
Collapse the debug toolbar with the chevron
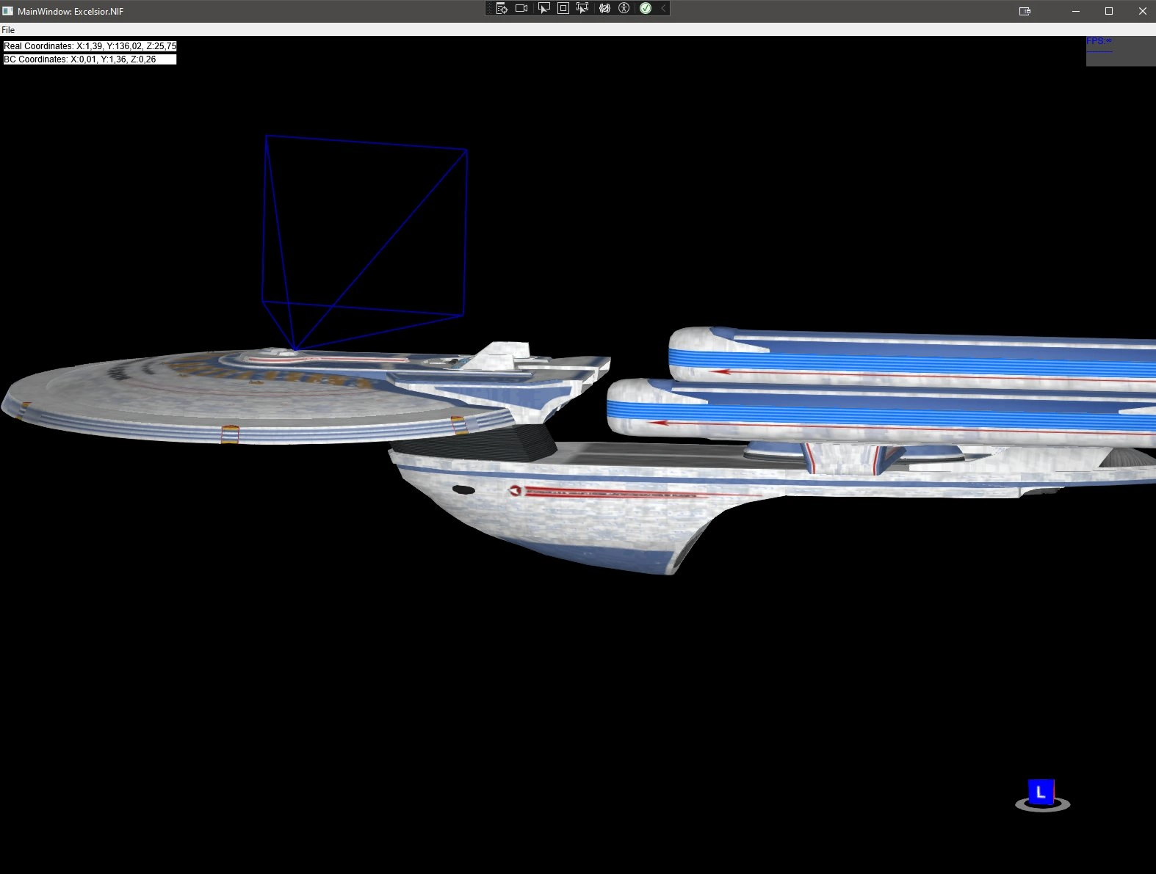(x=663, y=8)
